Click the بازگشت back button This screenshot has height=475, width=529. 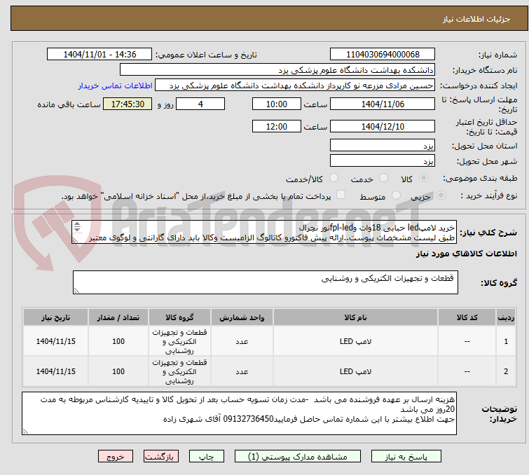click(x=161, y=457)
